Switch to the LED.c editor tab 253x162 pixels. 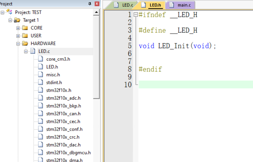(x=123, y=5)
